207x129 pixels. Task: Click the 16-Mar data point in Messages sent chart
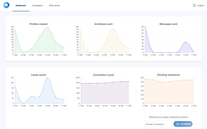point(186,42)
